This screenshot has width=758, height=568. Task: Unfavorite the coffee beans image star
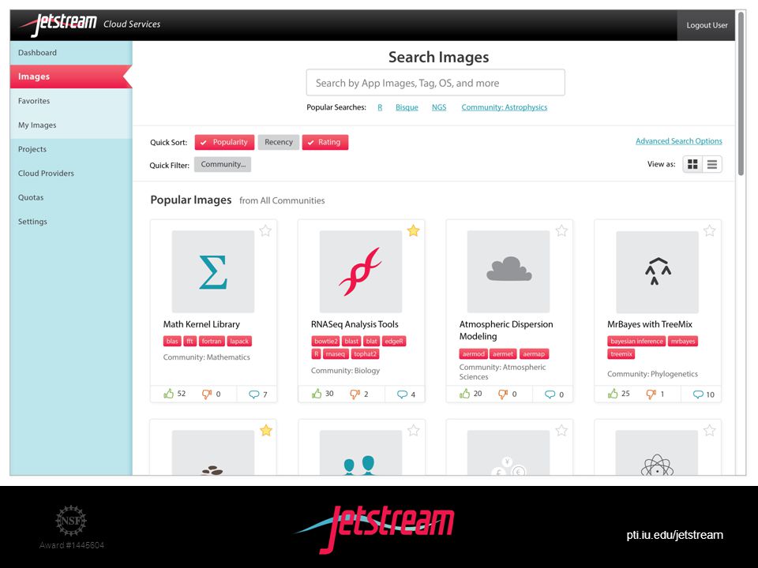point(266,431)
